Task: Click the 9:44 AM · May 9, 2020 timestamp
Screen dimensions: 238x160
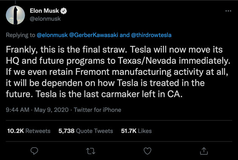Action: click(37, 110)
